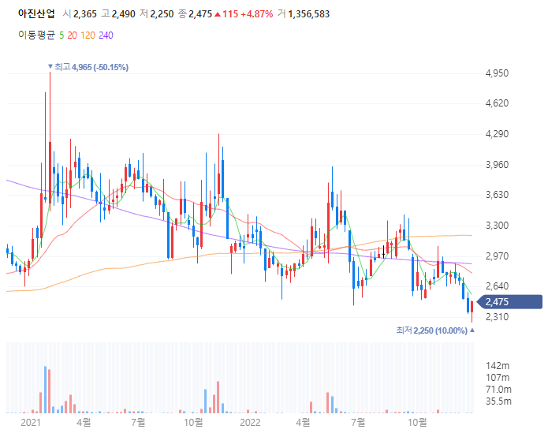Viewport: 548px width, 433px height.
Task: Click the 142m volume axis label
Action: pos(498,366)
